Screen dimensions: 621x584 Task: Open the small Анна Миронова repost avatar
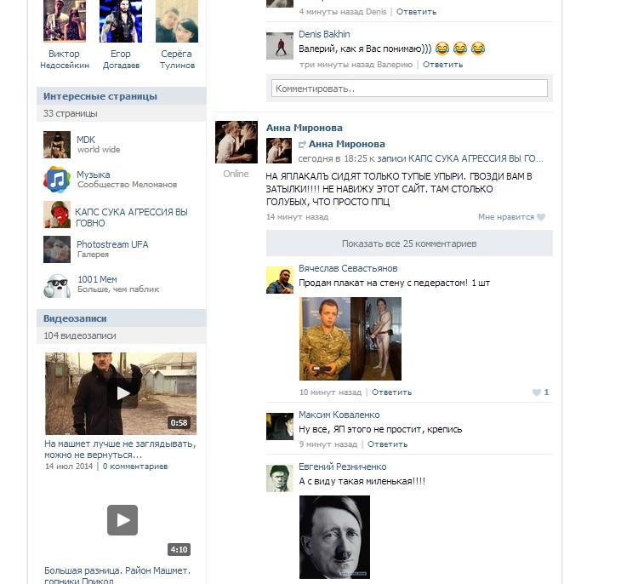(x=279, y=151)
